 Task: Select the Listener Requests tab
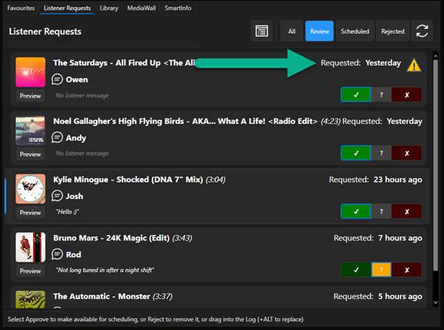point(67,8)
